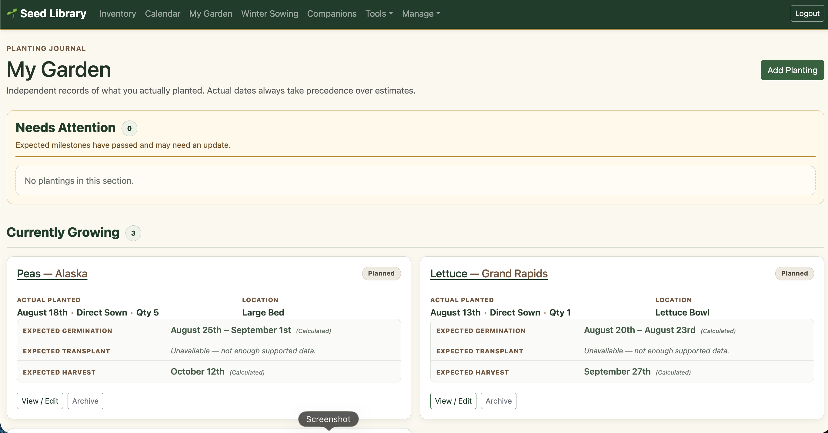Click Lettuce 'Unavailable — not enough supported data.' text
Viewport: 828px width, 433px height.
click(x=656, y=351)
